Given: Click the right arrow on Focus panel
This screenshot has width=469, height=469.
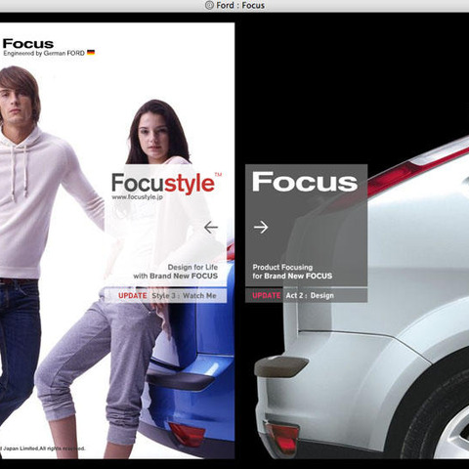Looking at the screenshot, I should 261,227.
